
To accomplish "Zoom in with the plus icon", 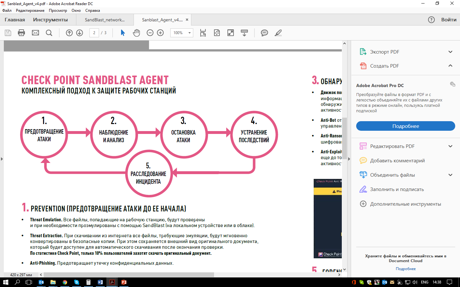I will pyautogui.click(x=160, y=33).
